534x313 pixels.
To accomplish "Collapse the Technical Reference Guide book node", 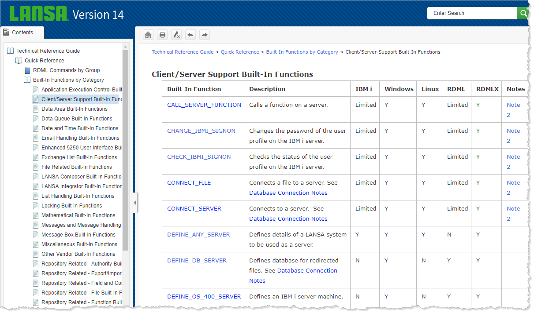I will coord(11,51).
